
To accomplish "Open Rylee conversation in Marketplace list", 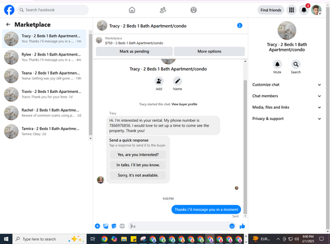I will coord(44,57).
